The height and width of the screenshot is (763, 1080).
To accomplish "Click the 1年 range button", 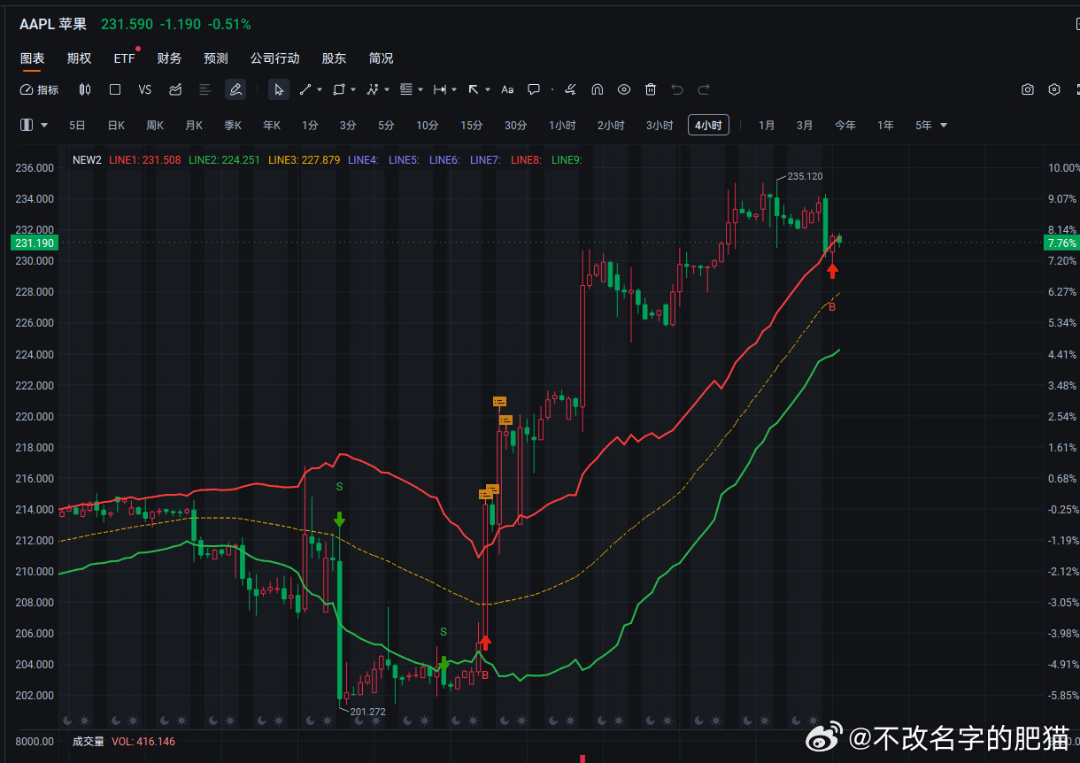I will [x=885, y=125].
